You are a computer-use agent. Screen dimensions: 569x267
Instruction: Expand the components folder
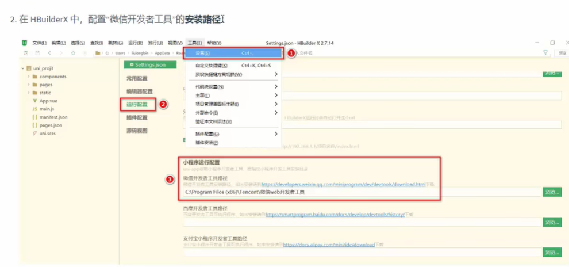click(29, 77)
